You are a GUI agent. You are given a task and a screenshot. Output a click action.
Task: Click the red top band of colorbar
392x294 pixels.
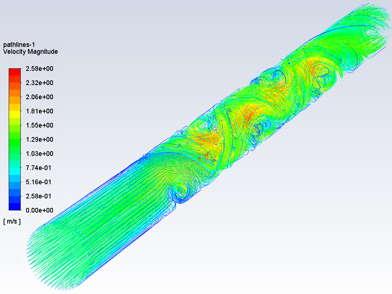15,72
